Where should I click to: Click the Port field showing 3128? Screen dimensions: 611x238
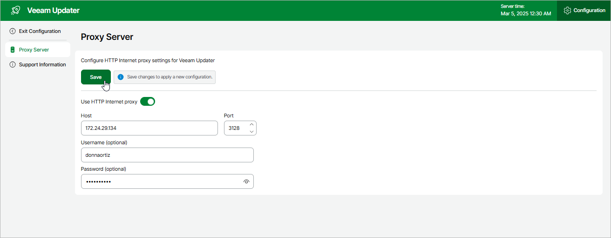click(240, 128)
